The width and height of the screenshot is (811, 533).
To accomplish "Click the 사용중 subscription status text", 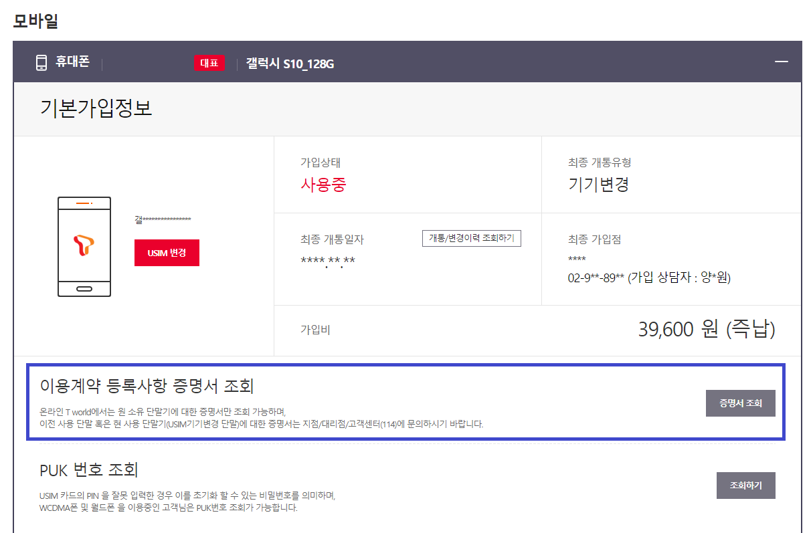I will point(323,185).
